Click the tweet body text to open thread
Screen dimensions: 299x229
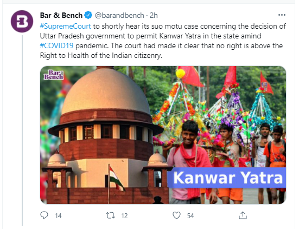pos(163,41)
